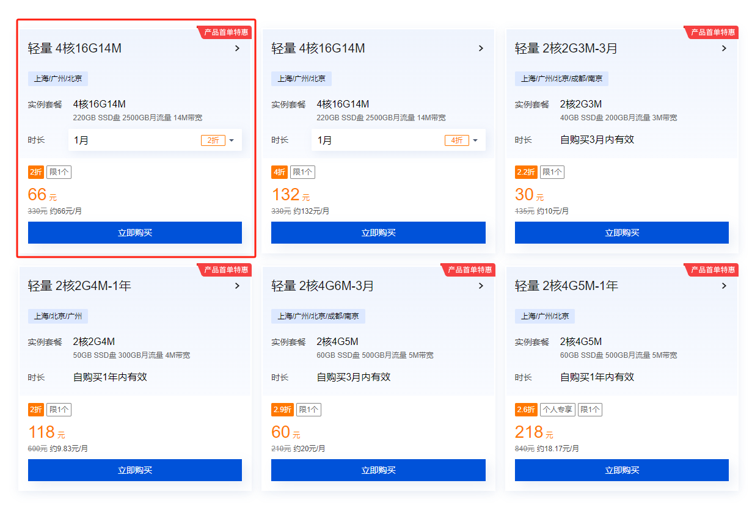Click arrow icon on the 66元 4核16G14M card
Screen dimensions: 752x508
[237, 48]
